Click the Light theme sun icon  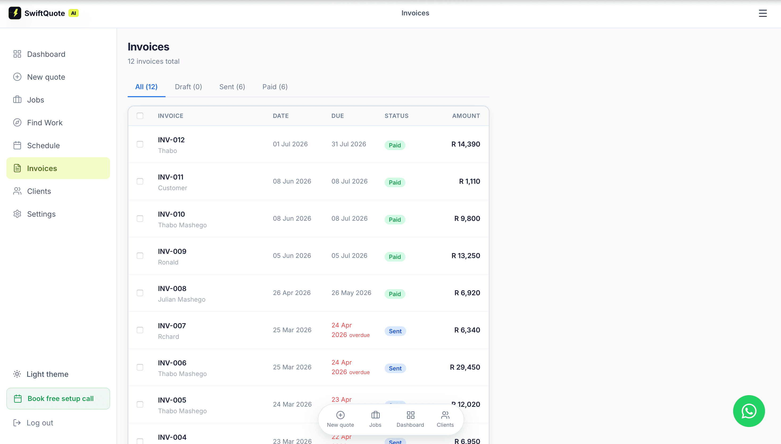click(17, 374)
